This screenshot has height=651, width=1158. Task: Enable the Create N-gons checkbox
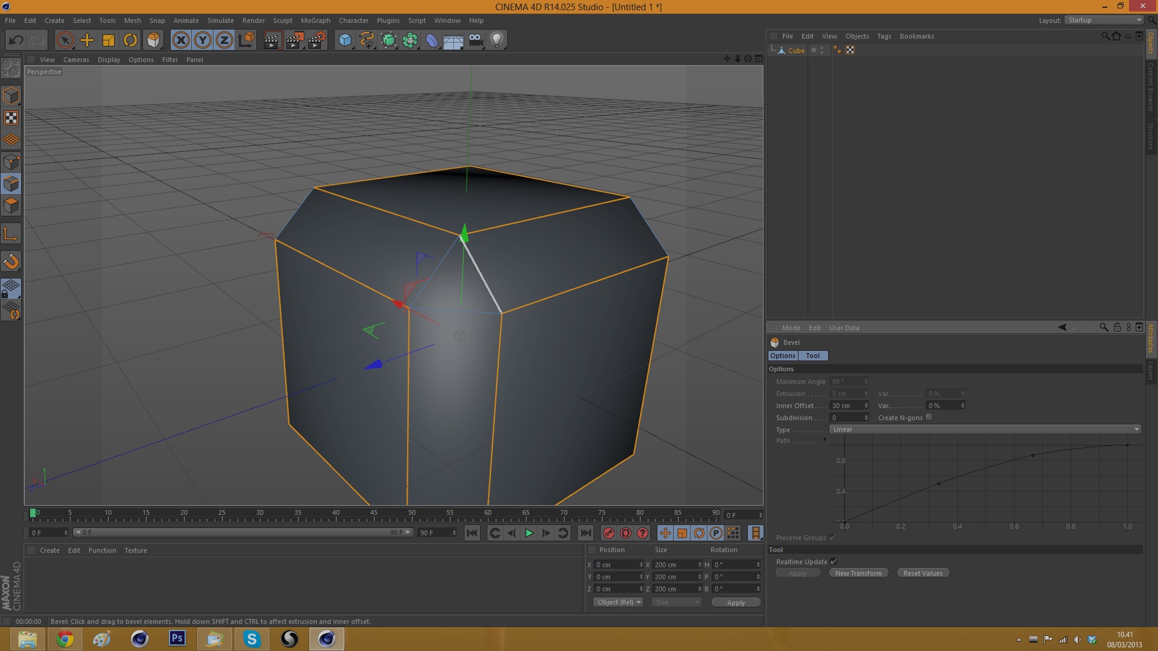[929, 417]
